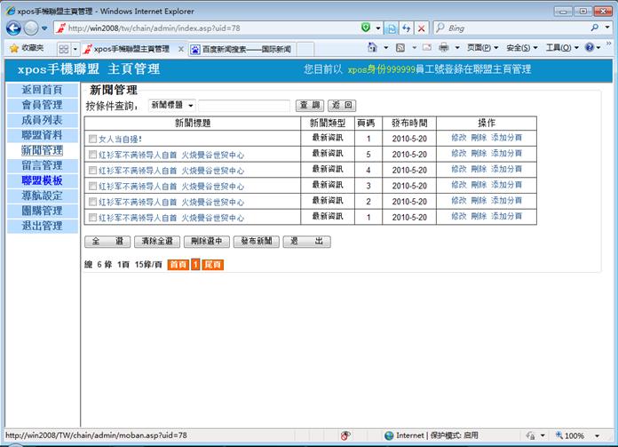Open the 安全(S) menu dropdown
This screenshot has height=447, width=618.
521,48
